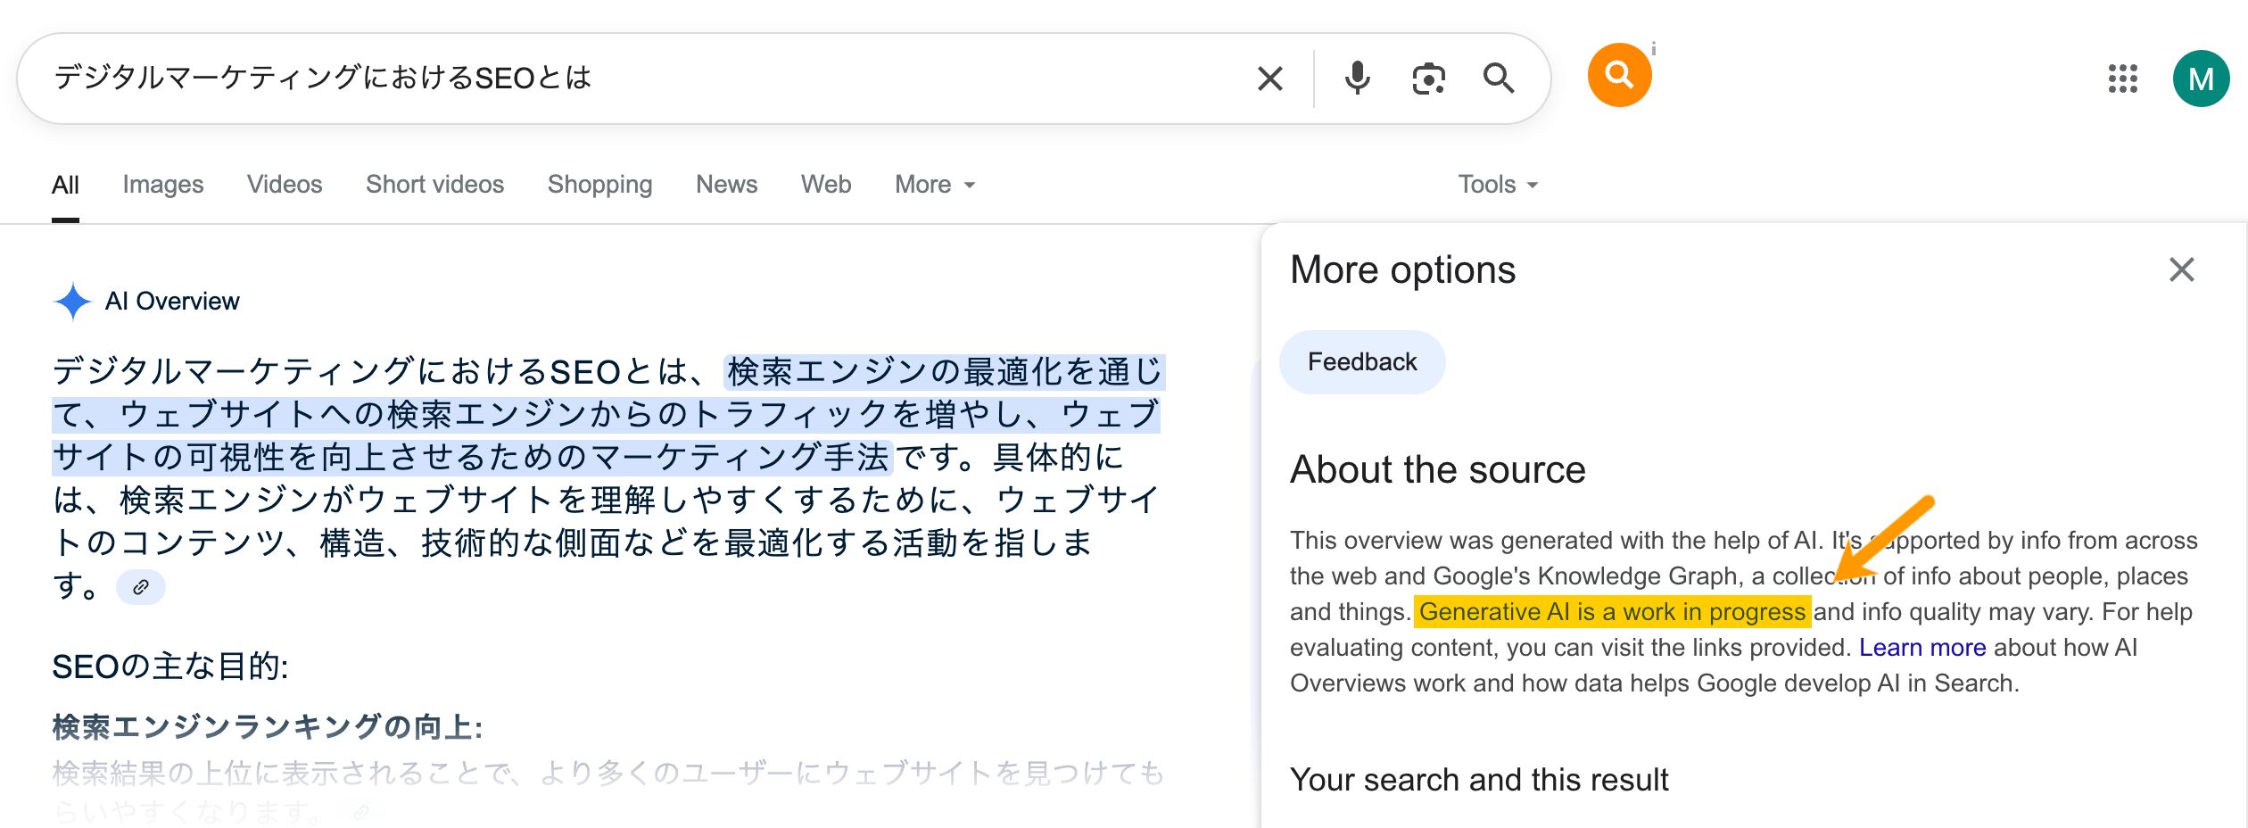
Task: Open the account avatar with letter M
Action: click(x=2200, y=79)
